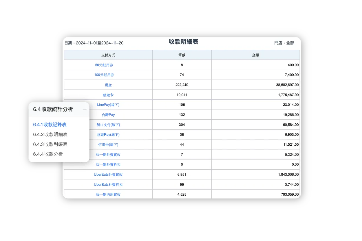Viewport: 362px width, 241px height.
Task: Select the 台灣Pay count cell 132
Action: 182,115
